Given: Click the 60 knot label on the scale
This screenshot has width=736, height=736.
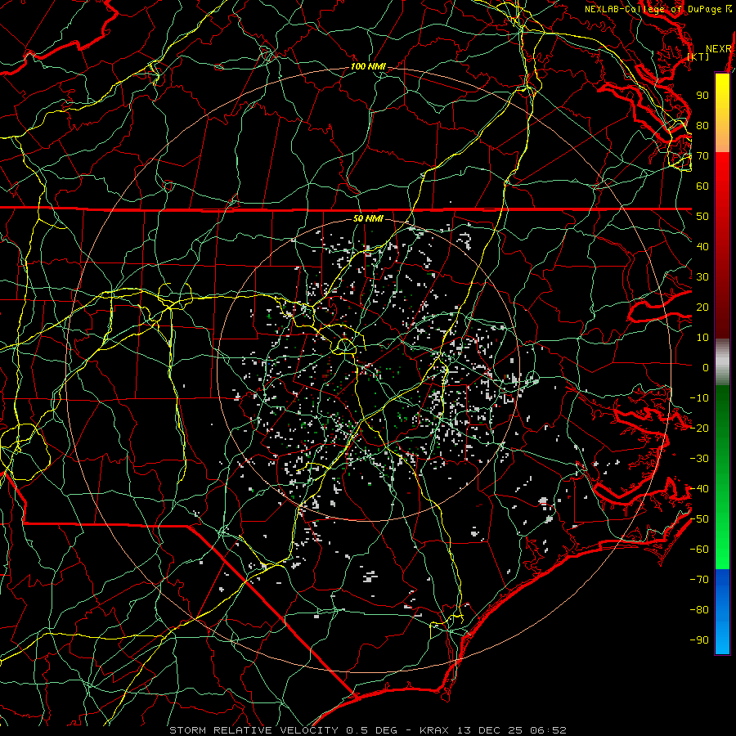Looking at the screenshot, I should 702,186.
